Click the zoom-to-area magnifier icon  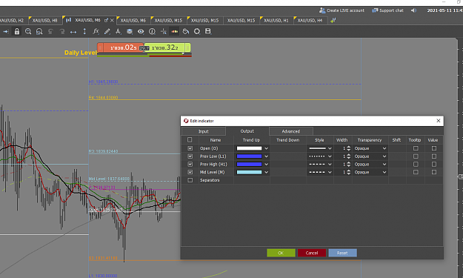click(x=39, y=31)
